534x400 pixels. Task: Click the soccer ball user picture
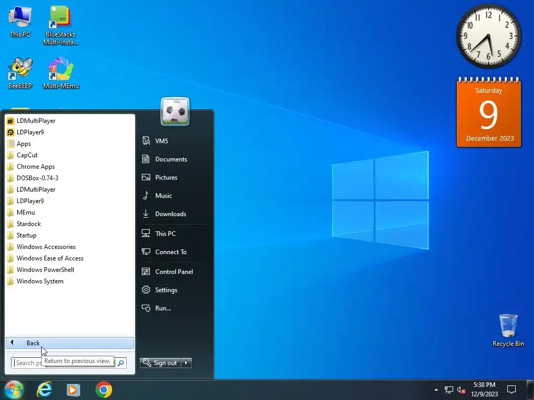click(x=175, y=111)
